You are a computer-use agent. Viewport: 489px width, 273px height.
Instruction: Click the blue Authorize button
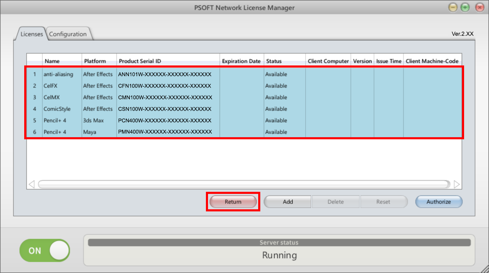click(438, 202)
